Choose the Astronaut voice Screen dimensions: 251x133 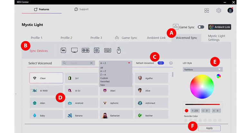tap(152, 103)
